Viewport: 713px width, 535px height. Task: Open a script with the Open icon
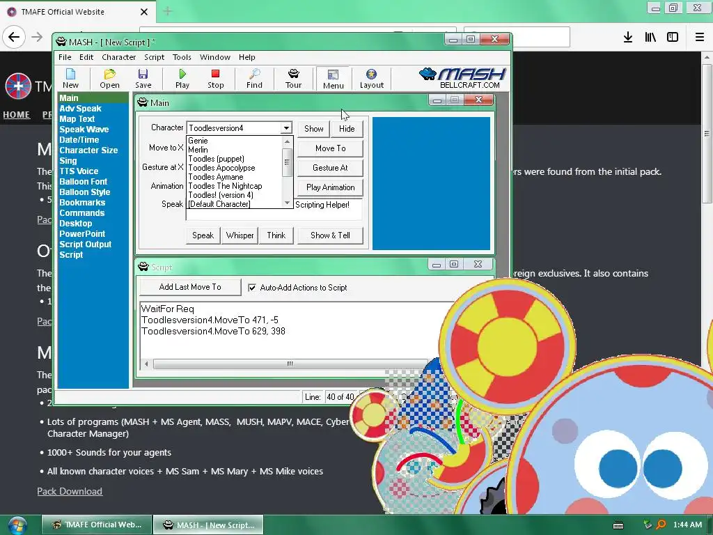109,78
